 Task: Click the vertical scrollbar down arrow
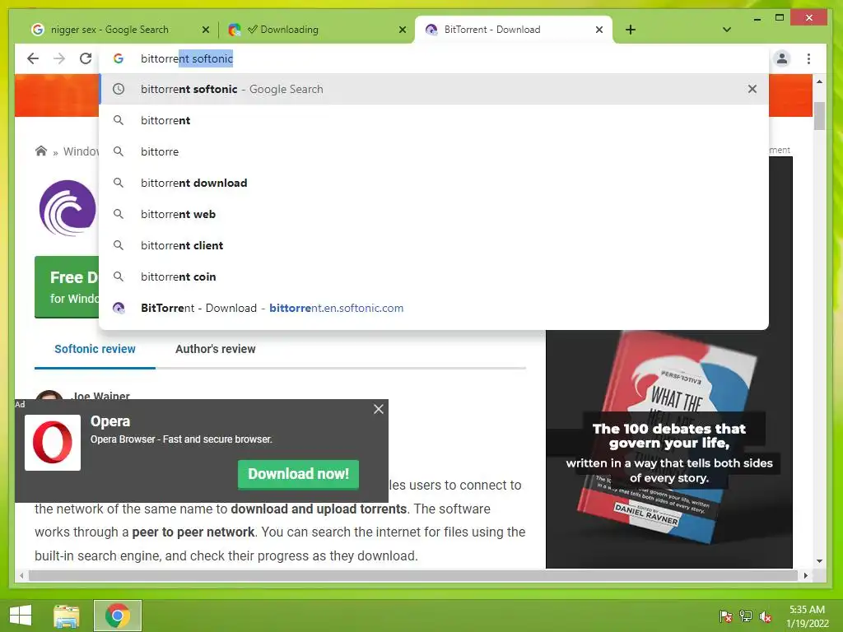[819, 561]
